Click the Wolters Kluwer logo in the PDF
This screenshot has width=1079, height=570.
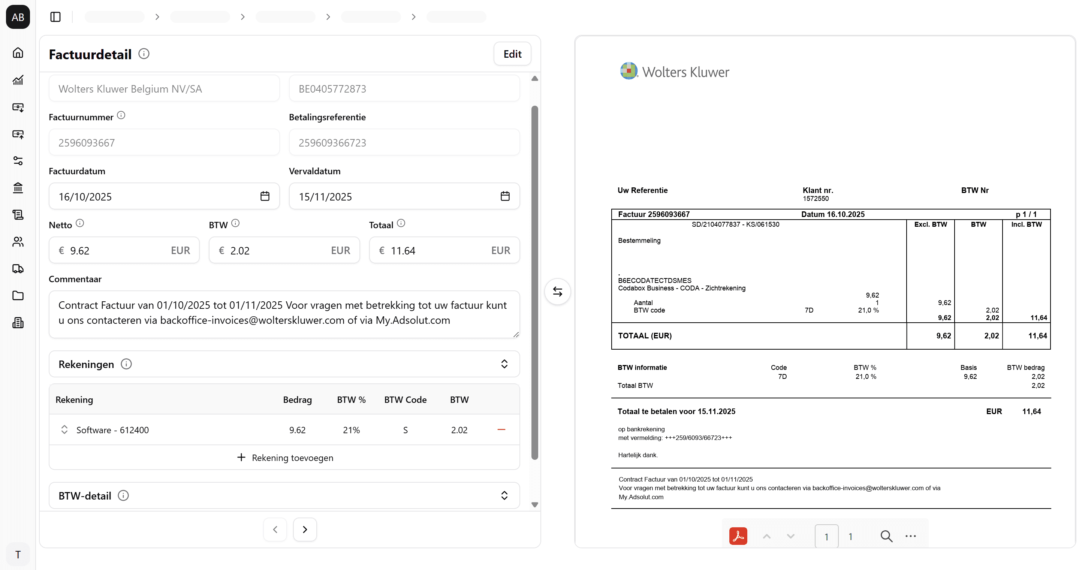674,71
